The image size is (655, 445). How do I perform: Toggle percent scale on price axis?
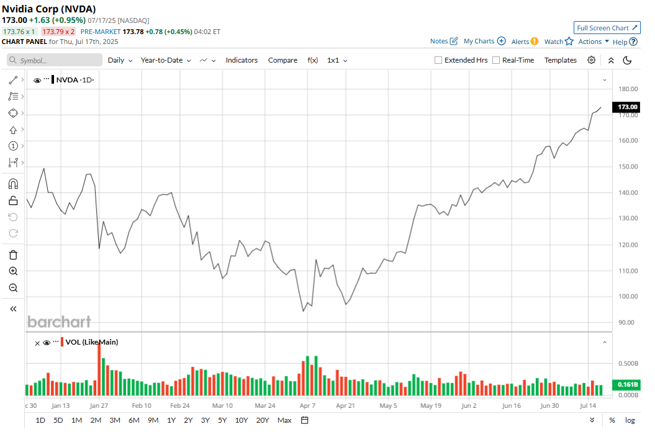coord(612,420)
